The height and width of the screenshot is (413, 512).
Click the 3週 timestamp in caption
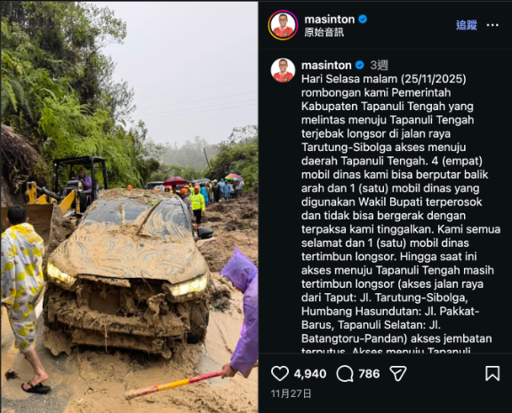coord(379,65)
